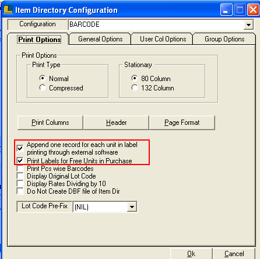
Task: Click the app icon in title bar
Action: pos(8,9)
